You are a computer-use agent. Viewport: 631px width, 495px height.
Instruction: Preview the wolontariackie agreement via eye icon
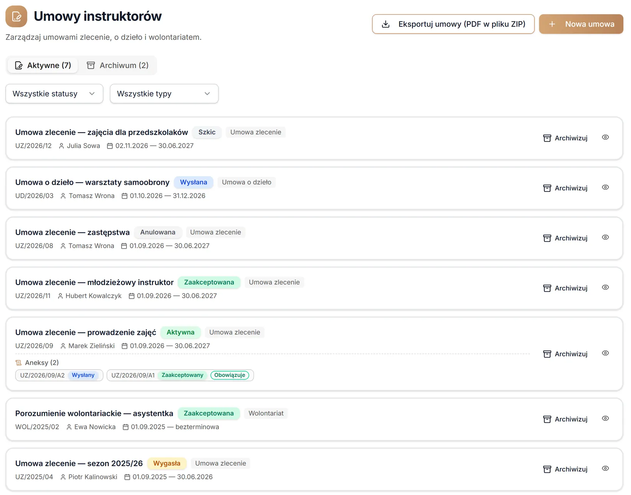coord(605,418)
